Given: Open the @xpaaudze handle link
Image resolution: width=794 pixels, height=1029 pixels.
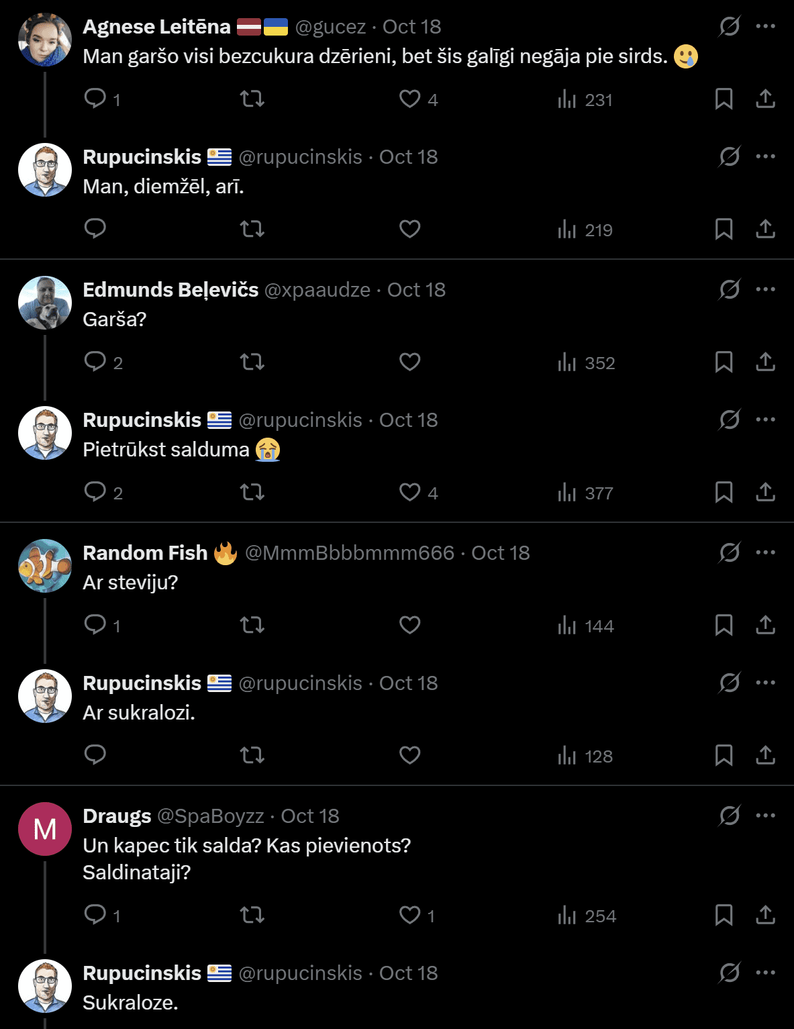Looking at the screenshot, I should point(317,289).
